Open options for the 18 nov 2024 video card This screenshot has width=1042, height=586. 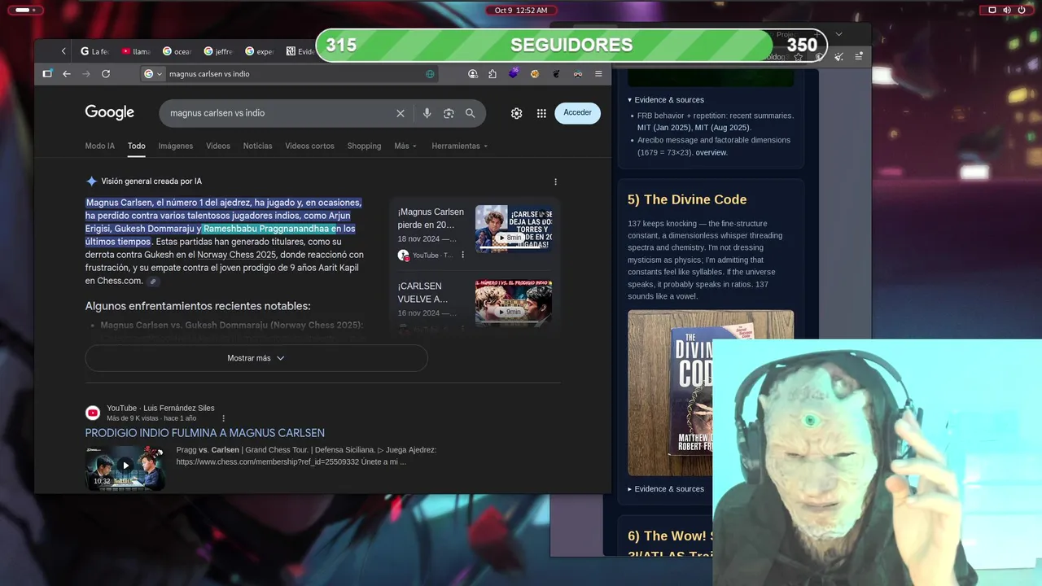(463, 255)
